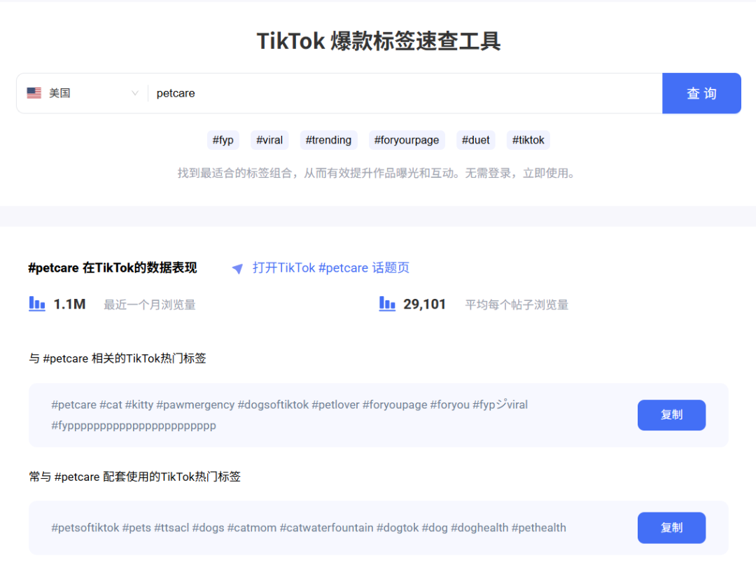Screen dimensions: 756x567
Task: Click the #fyppppppp tag text line
Action: point(134,426)
